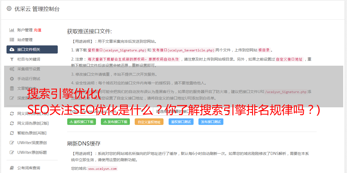Image resolution: width=347 pixels, height=173 pixels.
Task: Click the edit icon for UWriter深度原创
Action: coord(12,143)
